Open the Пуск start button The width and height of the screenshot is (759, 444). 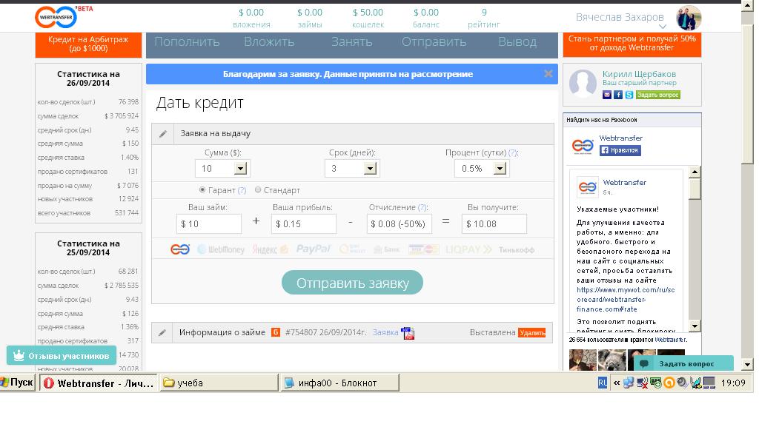pos(18,383)
